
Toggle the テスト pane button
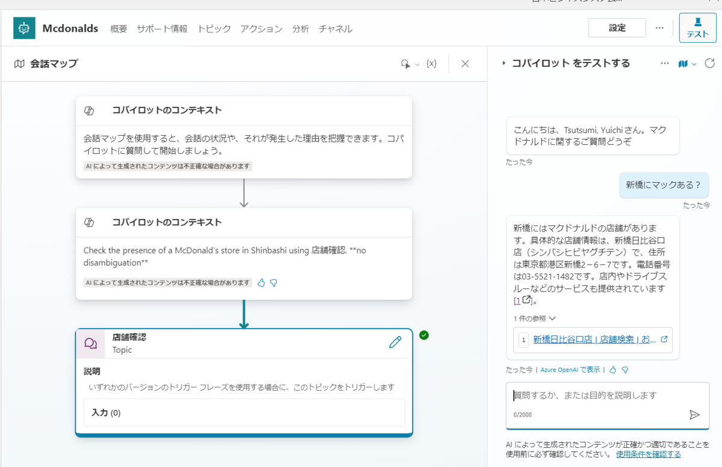point(697,28)
